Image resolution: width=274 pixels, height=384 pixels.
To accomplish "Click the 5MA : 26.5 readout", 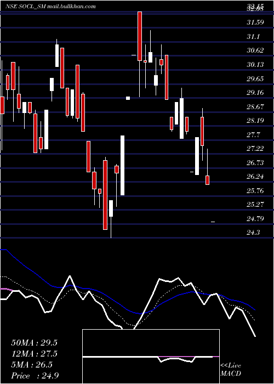I will point(32,365).
